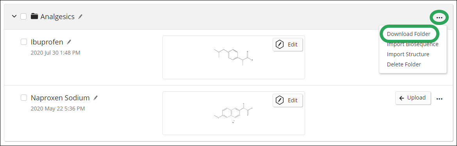Click the hexagon edit icon on Ibuprofen structure
This screenshot has width=457, height=146.
[x=280, y=45]
